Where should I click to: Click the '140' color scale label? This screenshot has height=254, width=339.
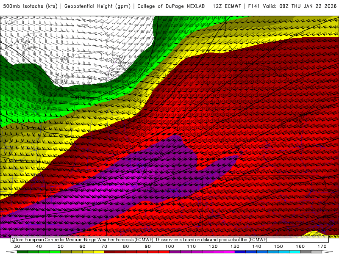257,246
